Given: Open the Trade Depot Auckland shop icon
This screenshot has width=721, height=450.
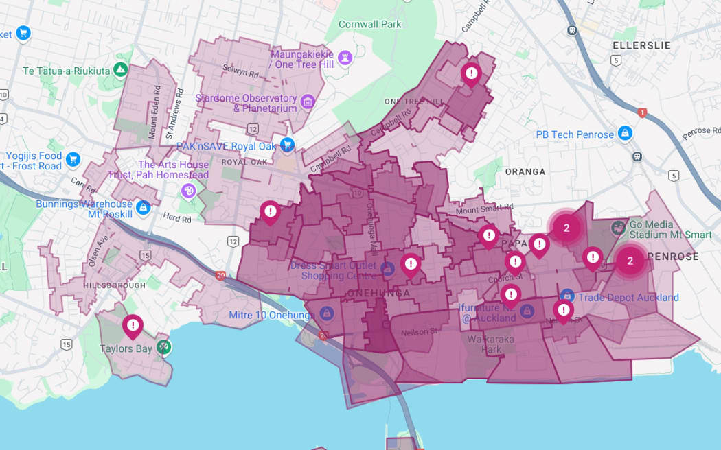Looking at the screenshot, I should 567,296.
